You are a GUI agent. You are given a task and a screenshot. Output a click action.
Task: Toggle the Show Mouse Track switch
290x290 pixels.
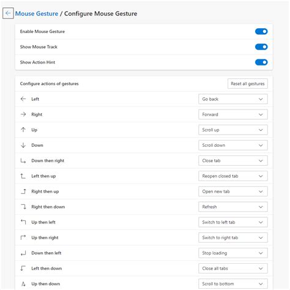pos(261,47)
